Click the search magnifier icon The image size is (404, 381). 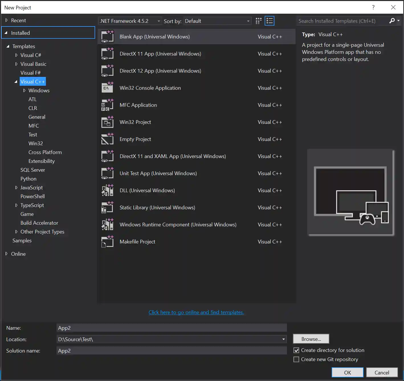pyautogui.click(x=392, y=21)
